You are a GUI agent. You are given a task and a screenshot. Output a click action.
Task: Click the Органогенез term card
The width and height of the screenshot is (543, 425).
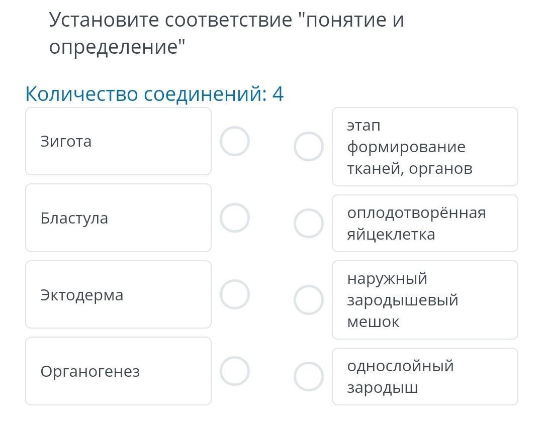(x=118, y=371)
